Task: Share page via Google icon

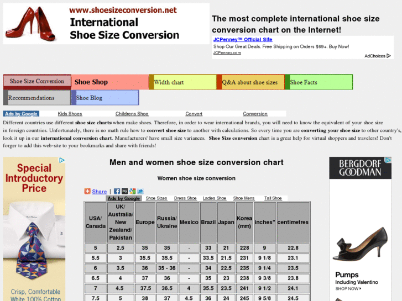Action: (133, 191)
